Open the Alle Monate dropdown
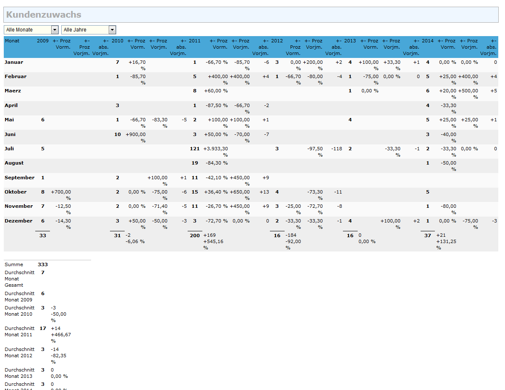The image size is (505, 390). [x=31, y=30]
